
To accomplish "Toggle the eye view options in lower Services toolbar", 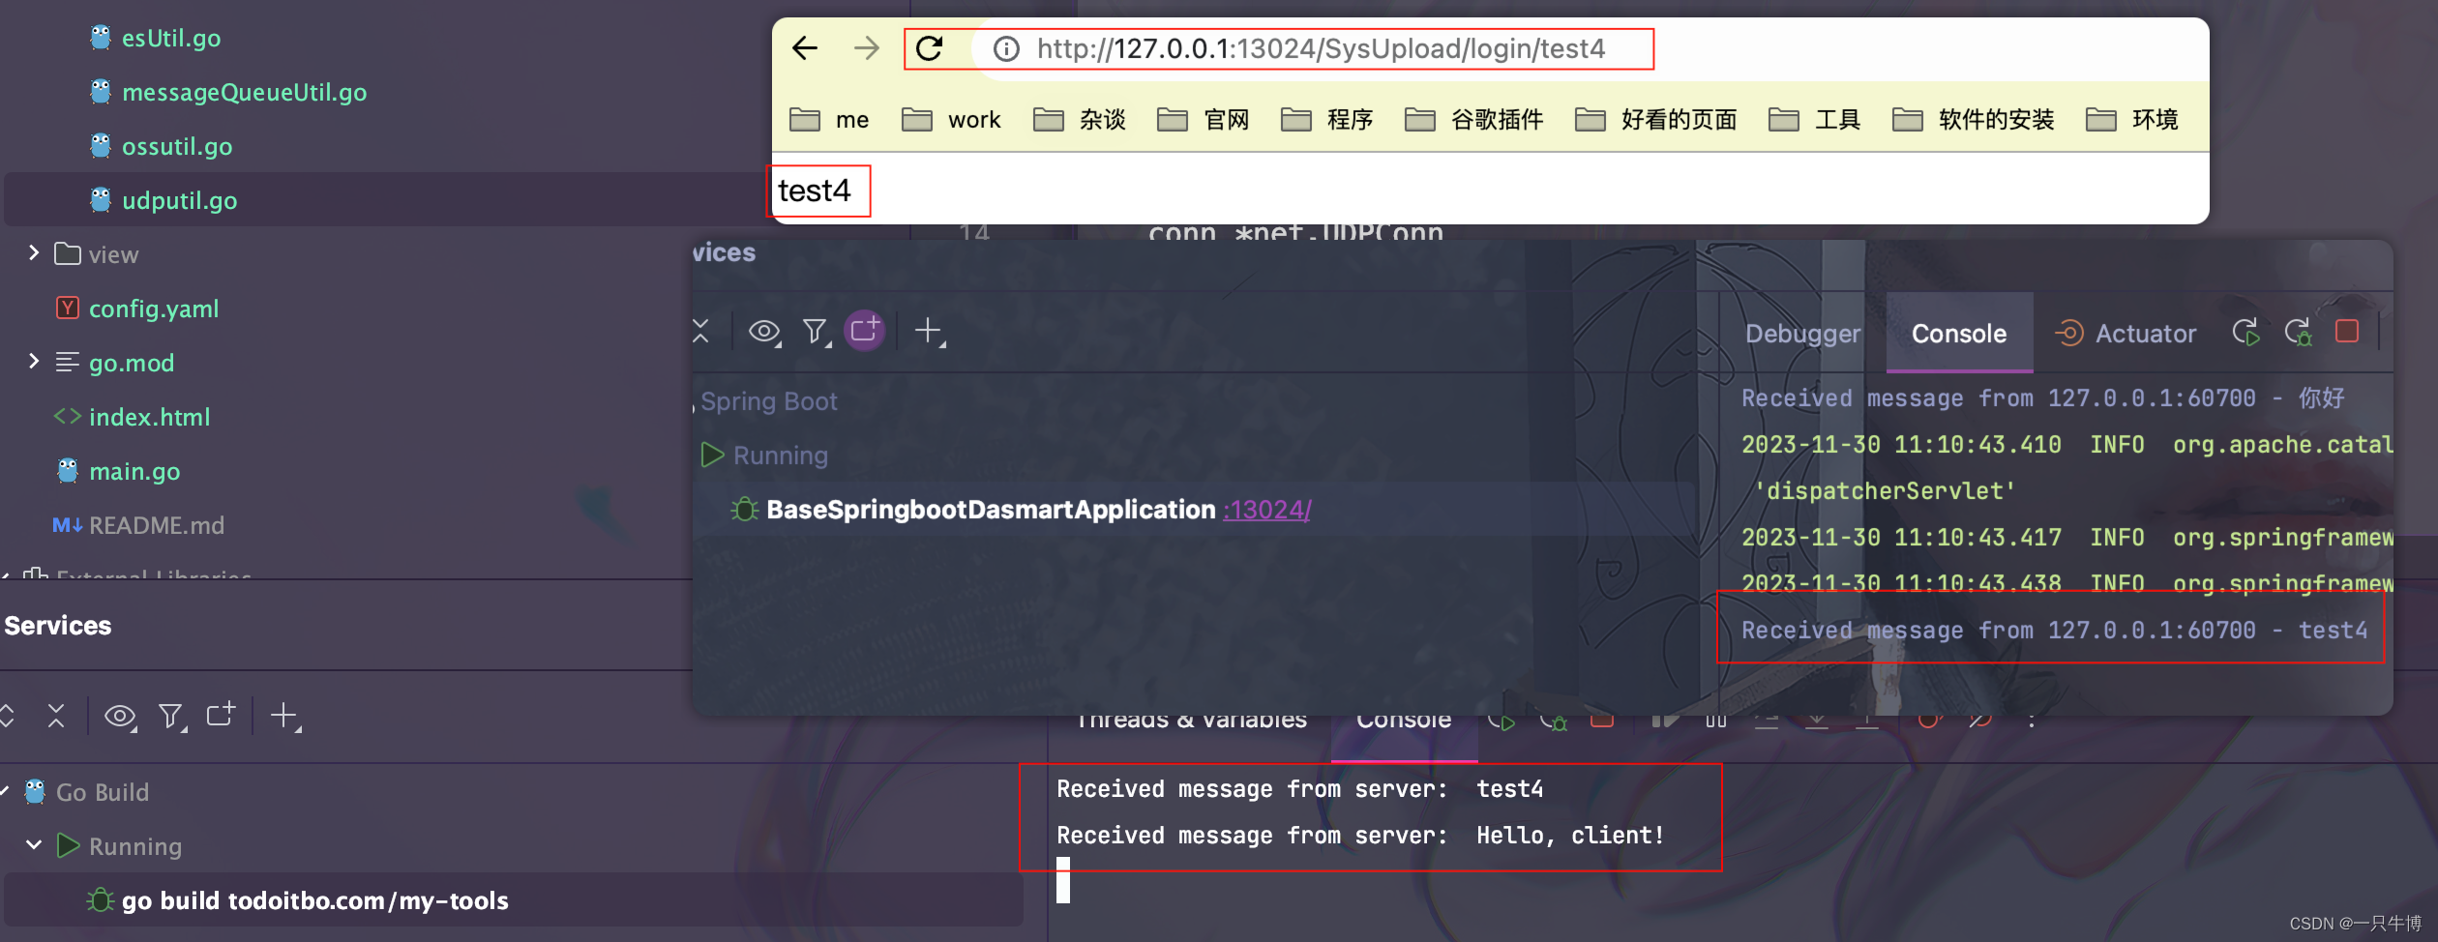I will pos(120,716).
